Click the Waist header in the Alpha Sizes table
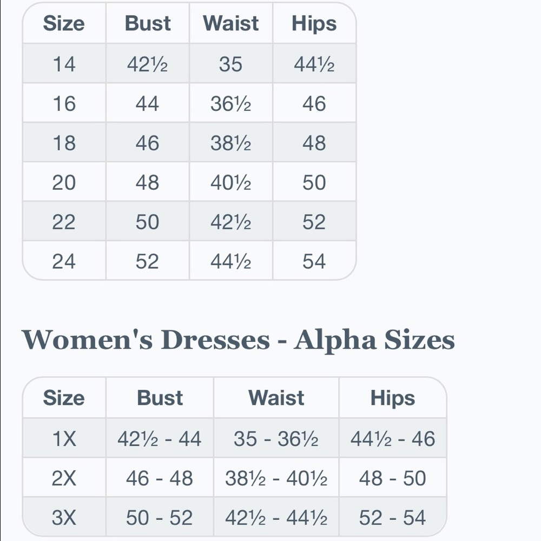Image resolution: width=541 pixels, height=541 pixels. [276, 398]
